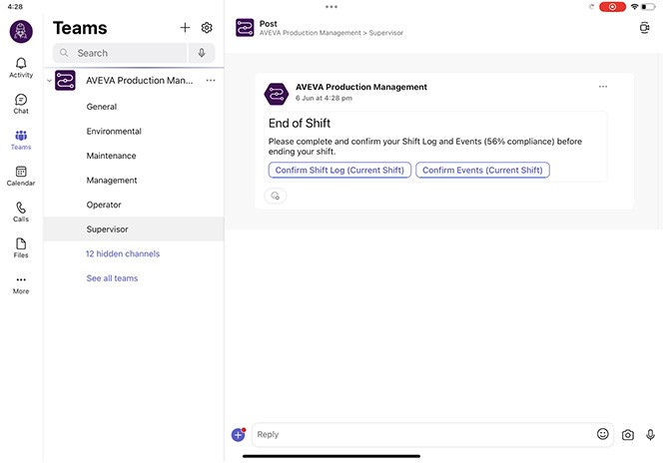Open the emoji picker in reply box
Viewport: 663px width, 463px height.
pos(602,434)
